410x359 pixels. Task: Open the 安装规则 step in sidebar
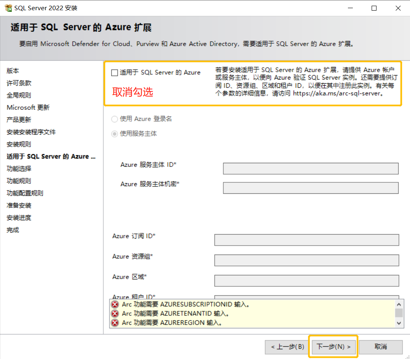(19, 144)
